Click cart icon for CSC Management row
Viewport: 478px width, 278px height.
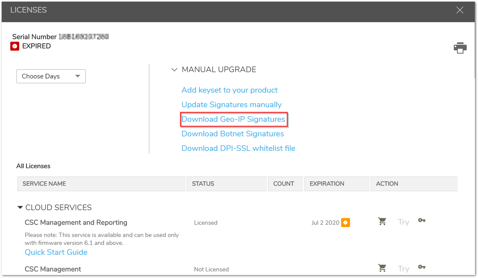[x=382, y=268]
